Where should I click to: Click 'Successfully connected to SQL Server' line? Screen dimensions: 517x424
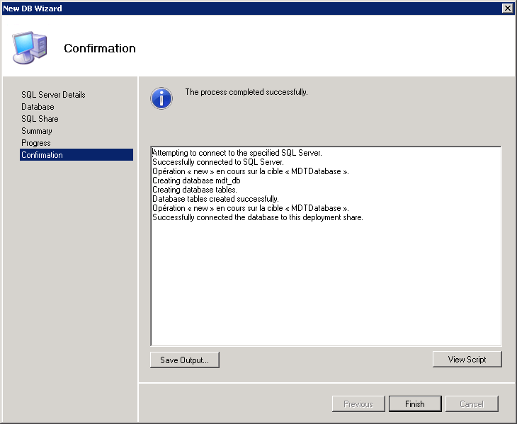pos(218,162)
